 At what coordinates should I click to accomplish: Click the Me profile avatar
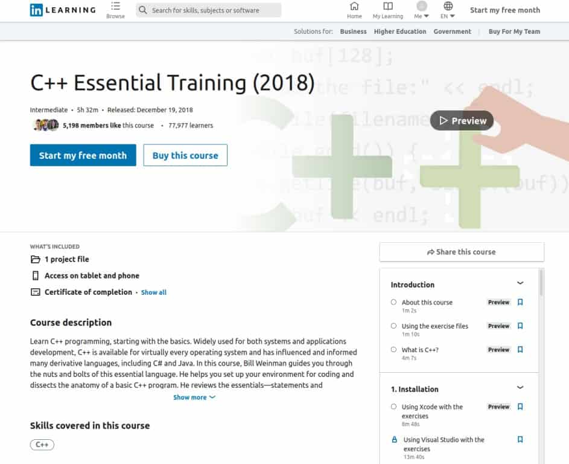[x=421, y=6]
